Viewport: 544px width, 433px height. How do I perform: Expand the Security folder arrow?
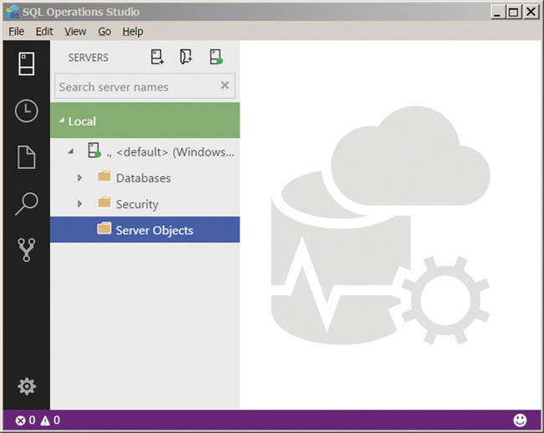pos(80,204)
